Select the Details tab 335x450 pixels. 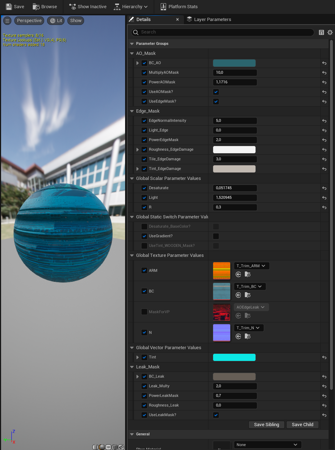[x=143, y=20]
